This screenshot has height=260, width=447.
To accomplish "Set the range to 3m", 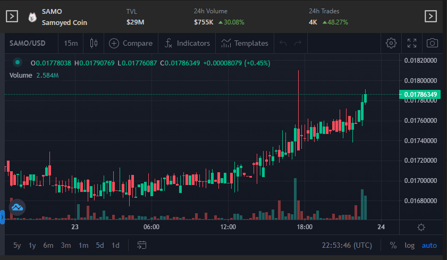I will pyautogui.click(x=66, y=245).
